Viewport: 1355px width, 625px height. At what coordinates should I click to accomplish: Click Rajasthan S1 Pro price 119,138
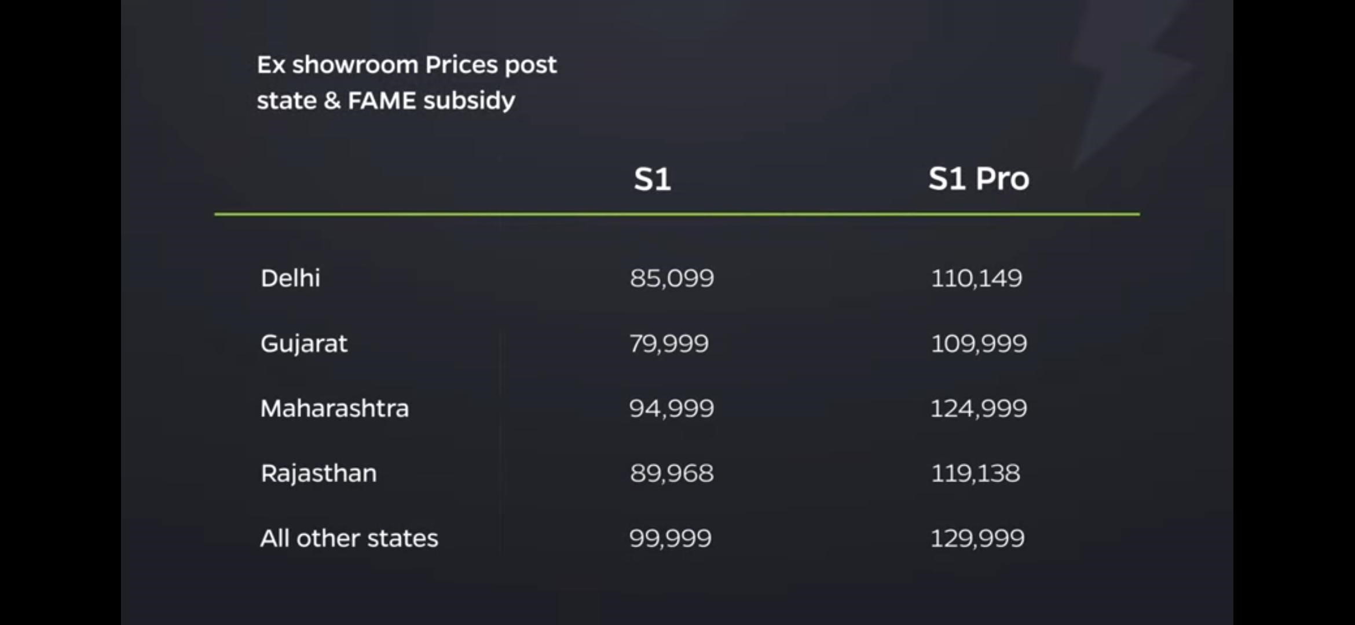click(x=975, y=473)
